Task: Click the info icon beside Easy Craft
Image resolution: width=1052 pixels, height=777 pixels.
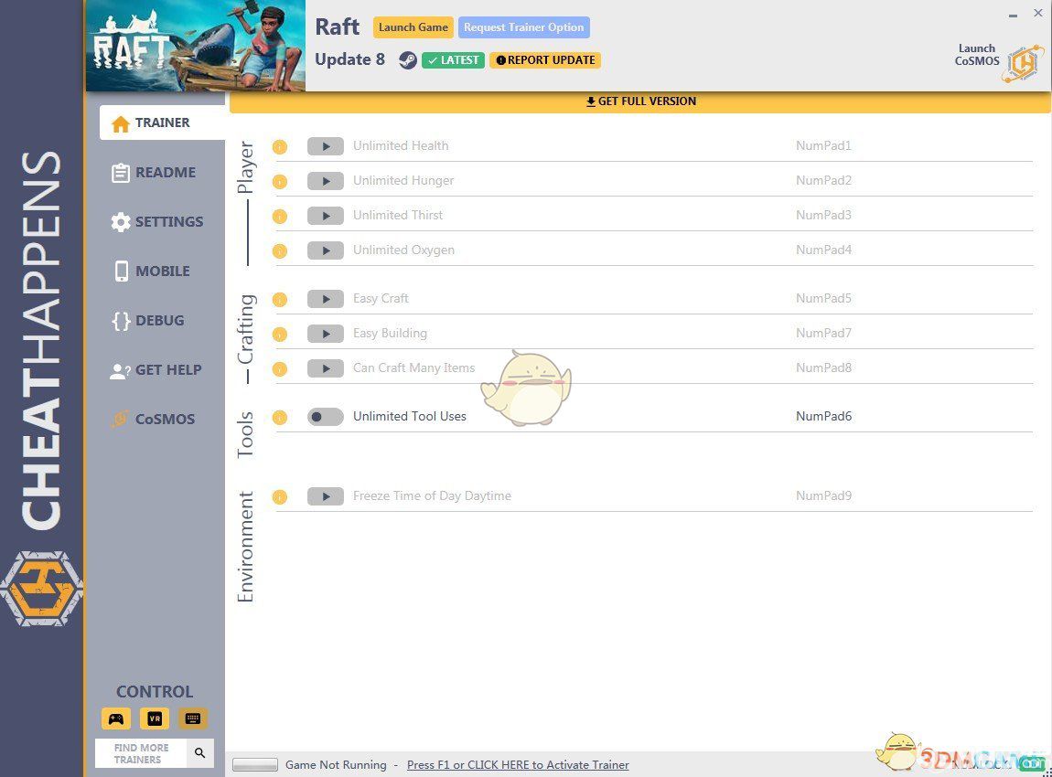Action: [280, 300]
